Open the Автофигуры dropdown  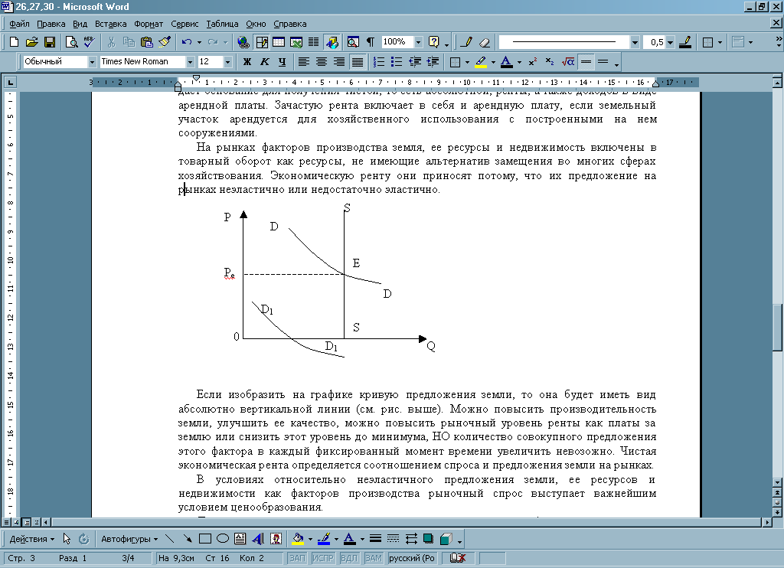click(x=129, y=539)
